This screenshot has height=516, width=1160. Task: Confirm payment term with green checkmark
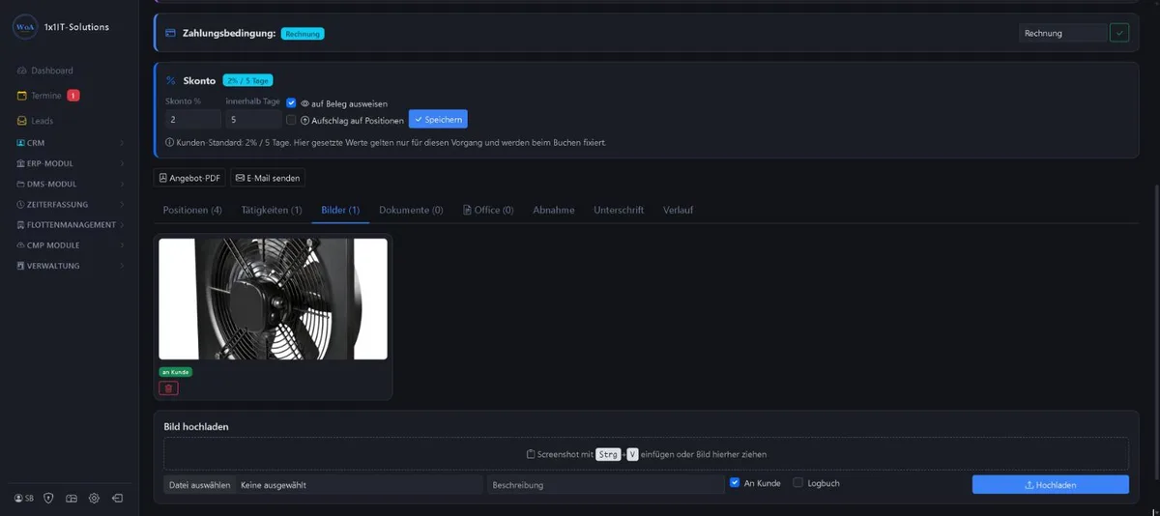point(1119,33)
